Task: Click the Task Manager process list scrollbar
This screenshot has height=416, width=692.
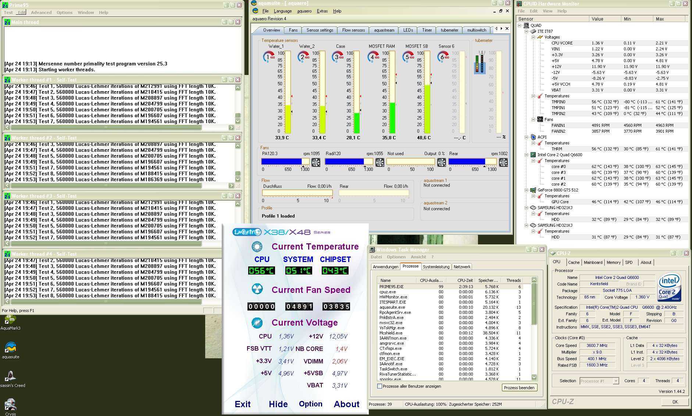Action: 534,329
